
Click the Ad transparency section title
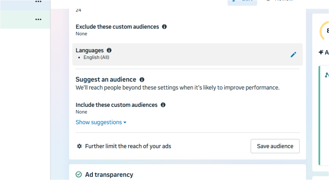click(x=109, y=175)
